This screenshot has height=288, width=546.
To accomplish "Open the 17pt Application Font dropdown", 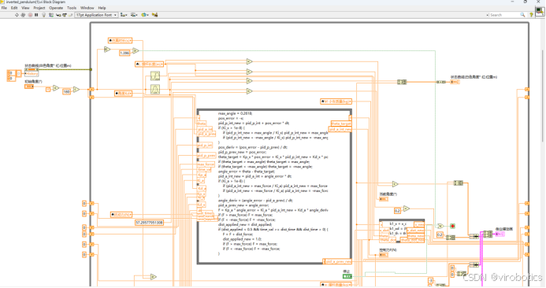I will click(96, 15).
